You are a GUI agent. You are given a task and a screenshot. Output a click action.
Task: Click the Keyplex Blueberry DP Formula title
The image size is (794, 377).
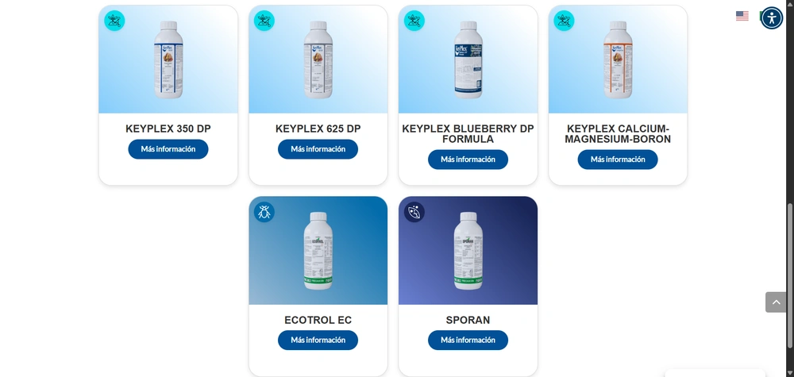[468, 134]
